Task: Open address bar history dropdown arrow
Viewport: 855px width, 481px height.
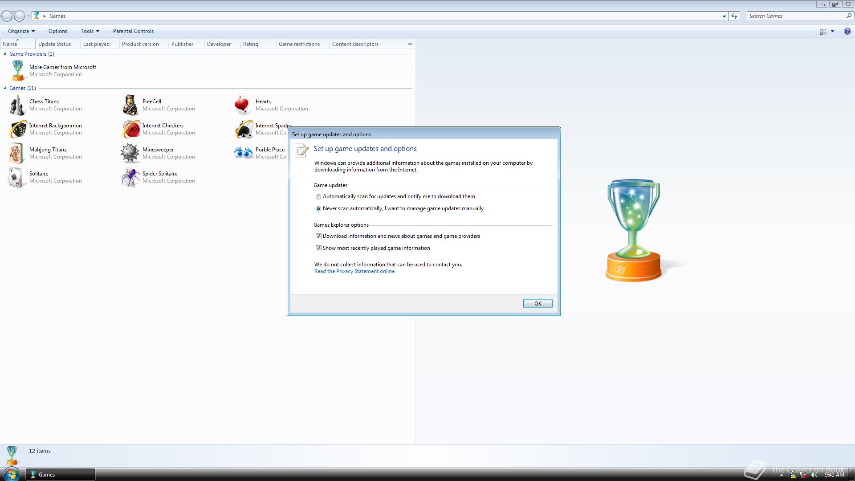Action: 724,16
